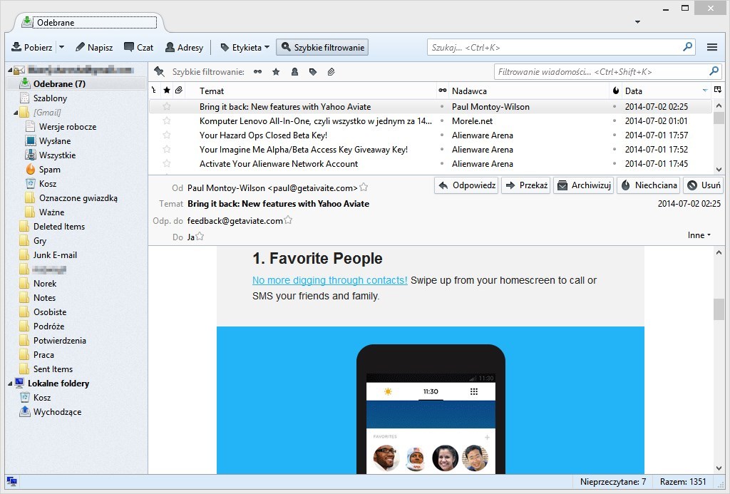
Task: Toggle the attachment quick filter icon
Action: (331, 72)
